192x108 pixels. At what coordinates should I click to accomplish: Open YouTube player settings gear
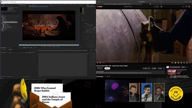[178, 63]
